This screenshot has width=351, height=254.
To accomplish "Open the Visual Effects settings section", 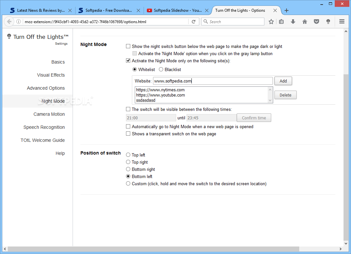I will tap(51, 75).
